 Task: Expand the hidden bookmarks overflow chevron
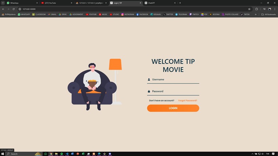click(x=256, y=15)
